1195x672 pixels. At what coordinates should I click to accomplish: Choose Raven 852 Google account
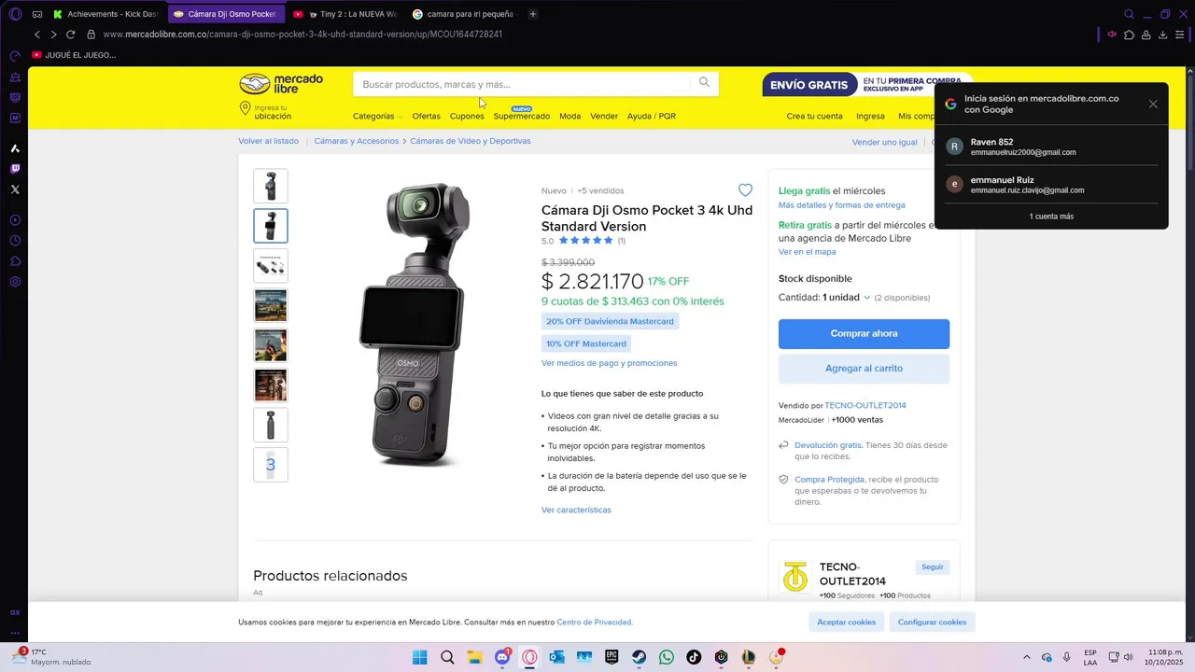pos(1051,147)
